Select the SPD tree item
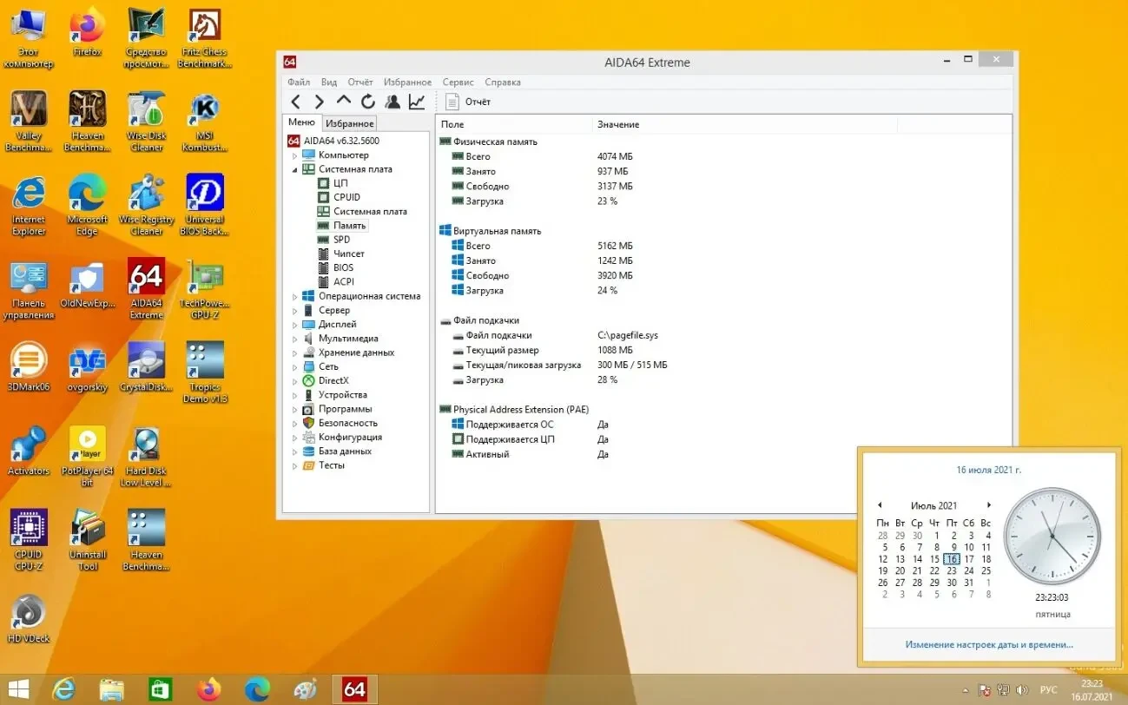The image size is (1128, 705). [x=341, y=240]
